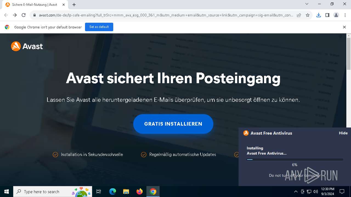Open Chrome profile menu
This screenshot has width=351, height=197.
click(336, 15)
